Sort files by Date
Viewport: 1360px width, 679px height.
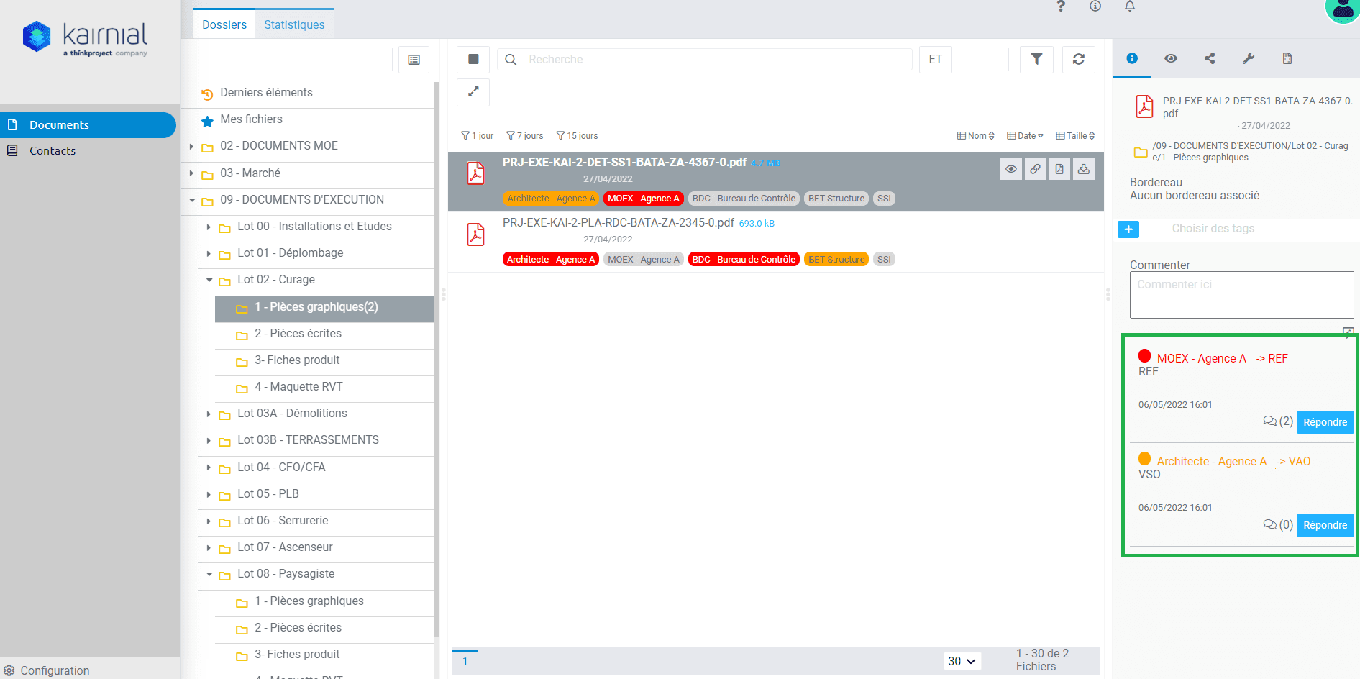coord(1026,136)
